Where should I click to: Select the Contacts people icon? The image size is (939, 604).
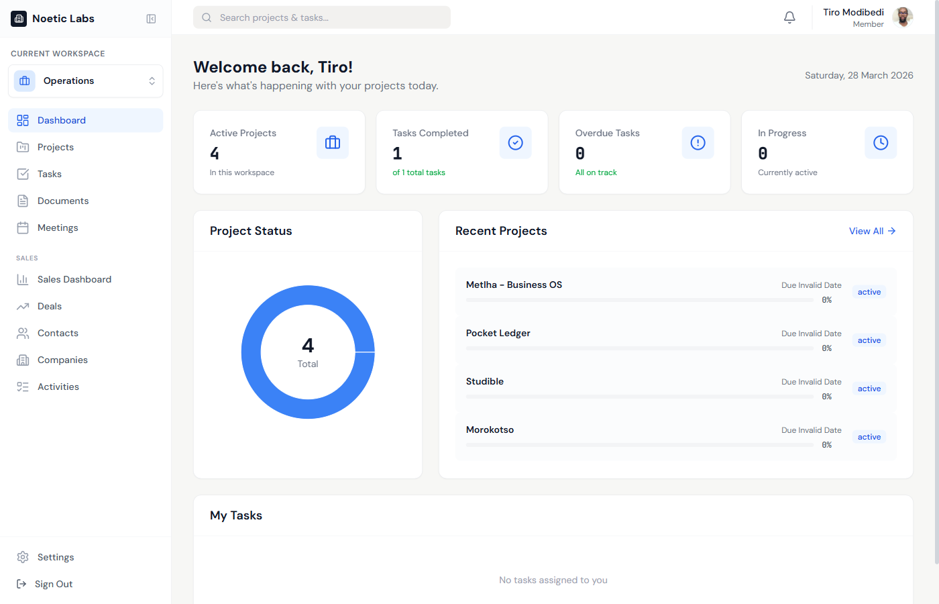pyautogui.click(x=23, y=333)
